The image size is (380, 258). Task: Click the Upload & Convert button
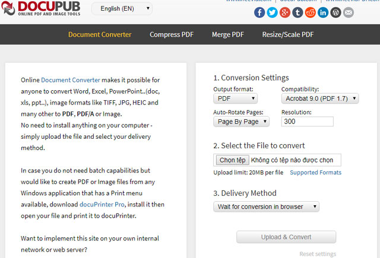click(286, 237)
